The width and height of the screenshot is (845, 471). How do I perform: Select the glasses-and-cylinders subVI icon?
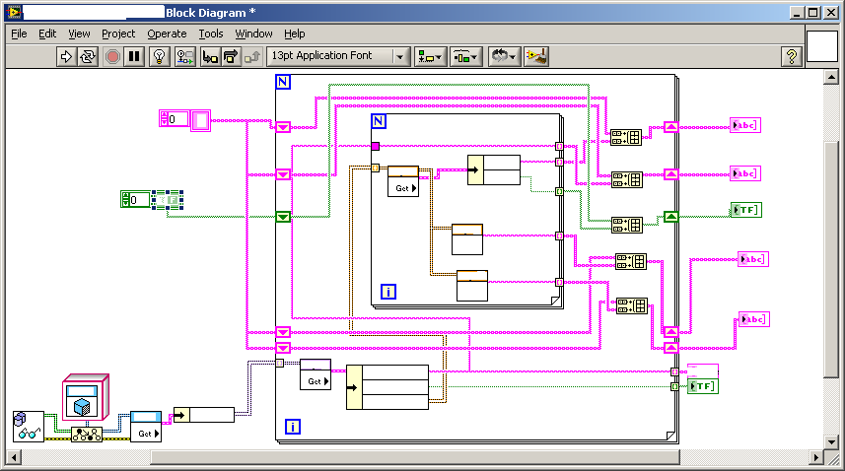[29, 427]
